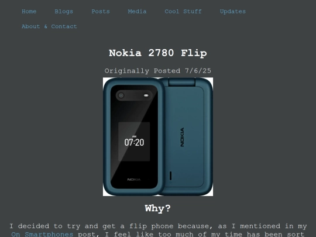Visit the Cool Stuff page
This screenshot has width=316, height=237.
click(x=183, y=12)
